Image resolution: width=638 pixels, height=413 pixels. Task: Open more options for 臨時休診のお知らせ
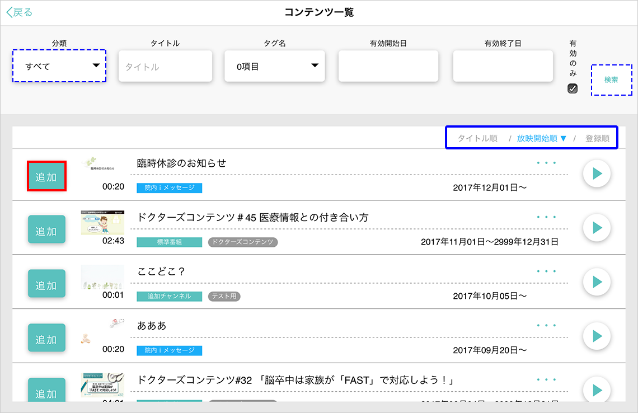(546, 163)
